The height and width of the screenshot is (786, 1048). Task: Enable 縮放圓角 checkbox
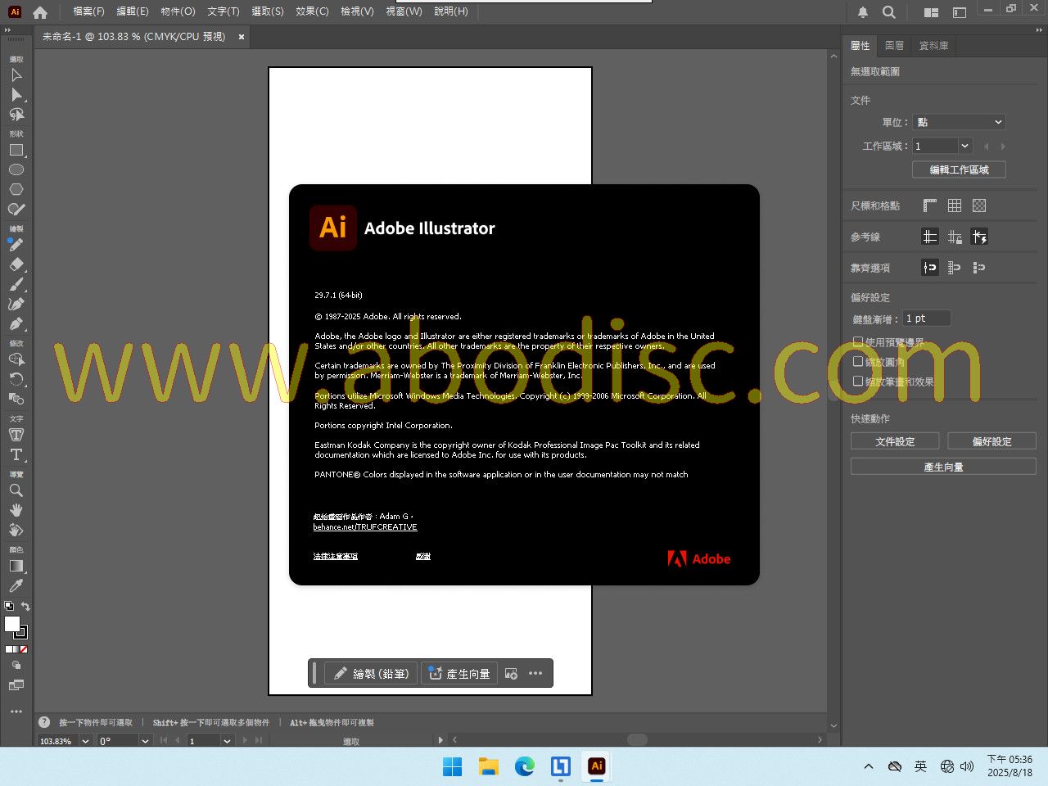858,361
